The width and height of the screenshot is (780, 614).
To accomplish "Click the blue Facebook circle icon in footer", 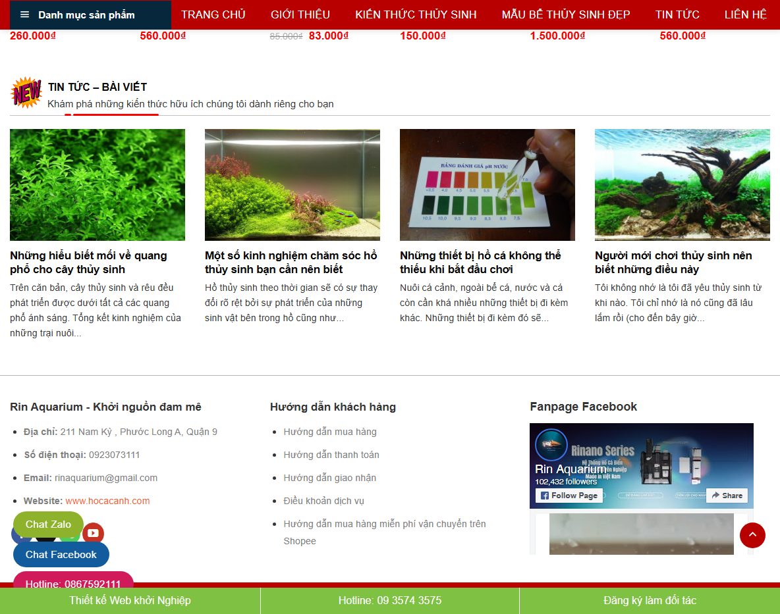I will coord(18,535).
